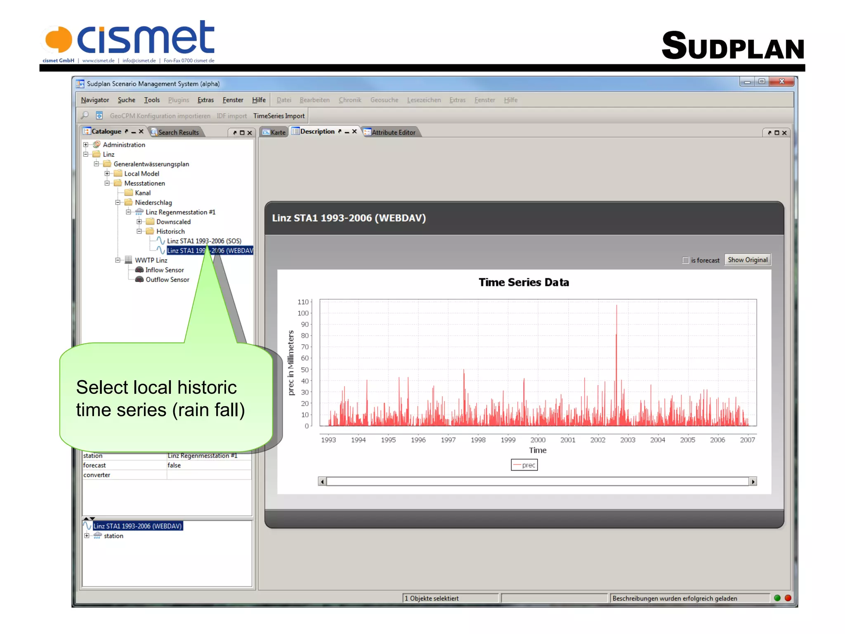
Task: Click the red status indicator light
Action: point(788,598)
